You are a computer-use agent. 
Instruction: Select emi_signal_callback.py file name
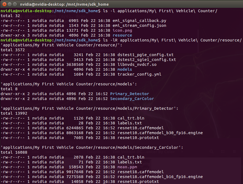pos(139,21)
